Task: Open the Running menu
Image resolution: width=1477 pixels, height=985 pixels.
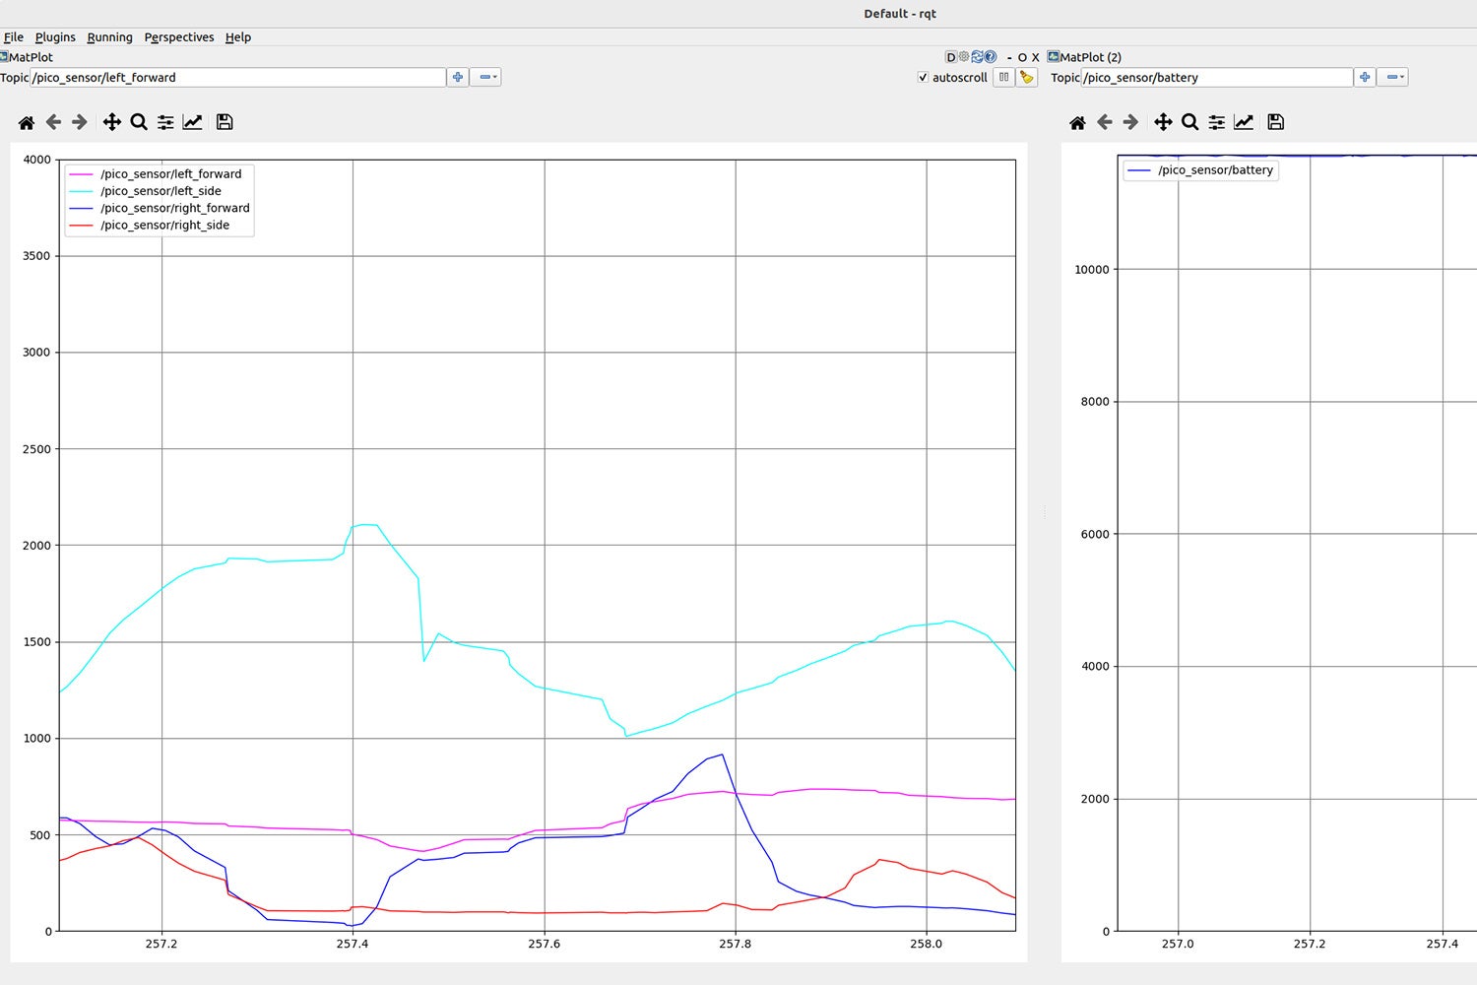Action: tap(109, 37)
